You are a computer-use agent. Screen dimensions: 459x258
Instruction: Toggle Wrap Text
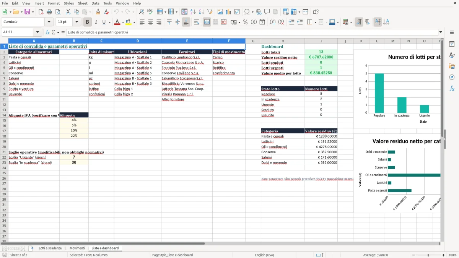[x=197, y=22]
